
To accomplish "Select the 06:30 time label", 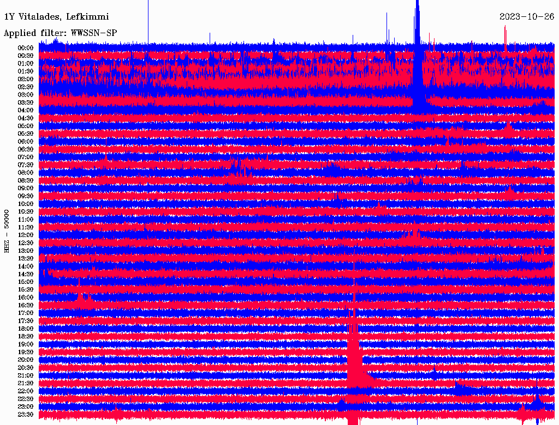I will [x=26, y=149].
